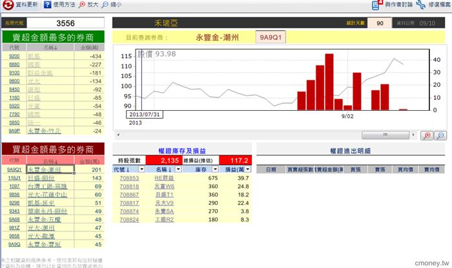Click the 買超金額最多的券商 red header
The image size is (452, 268).
(53, 149)
